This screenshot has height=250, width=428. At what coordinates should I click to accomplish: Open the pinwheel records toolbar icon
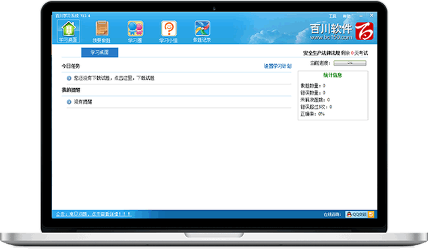point(202,31)
